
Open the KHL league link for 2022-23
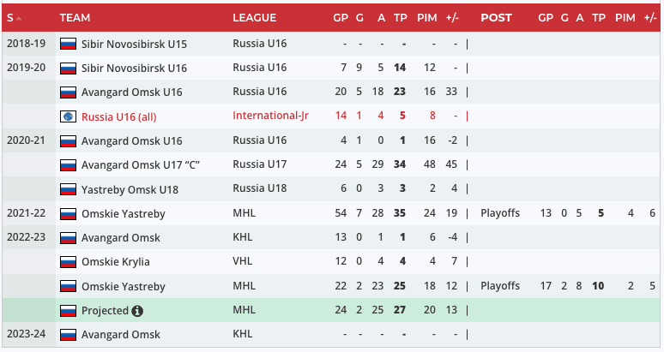pos(243,238)
